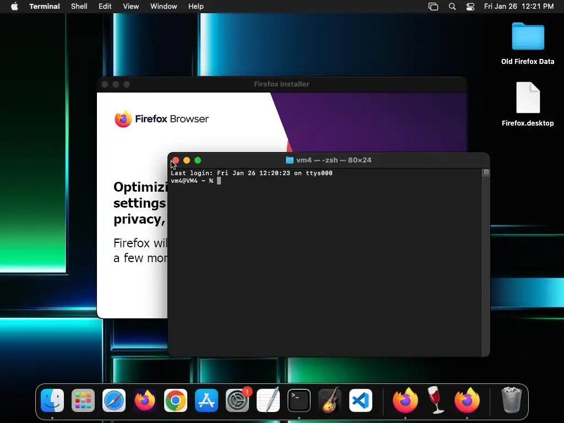Screen dimensions: 564x423
Task: Maximize the Terminal window with green button
Action: [198, 160]
